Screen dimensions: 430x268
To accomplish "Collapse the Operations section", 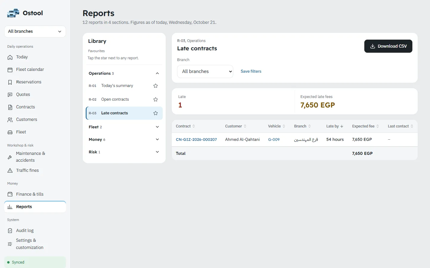I will (124, 73).
